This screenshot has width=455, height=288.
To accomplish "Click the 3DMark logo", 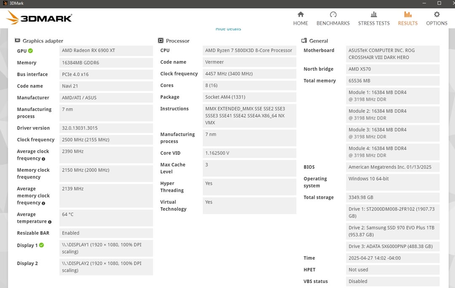I will pos(39,18).
